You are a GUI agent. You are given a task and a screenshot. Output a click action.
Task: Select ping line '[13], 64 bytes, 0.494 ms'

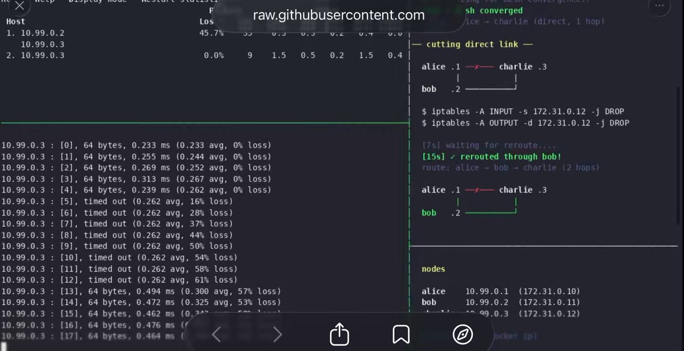(x=141, y=291)
